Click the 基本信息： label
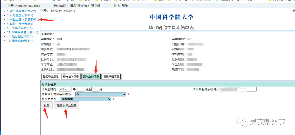Viewport: 295px width, 135px height. 48,34
